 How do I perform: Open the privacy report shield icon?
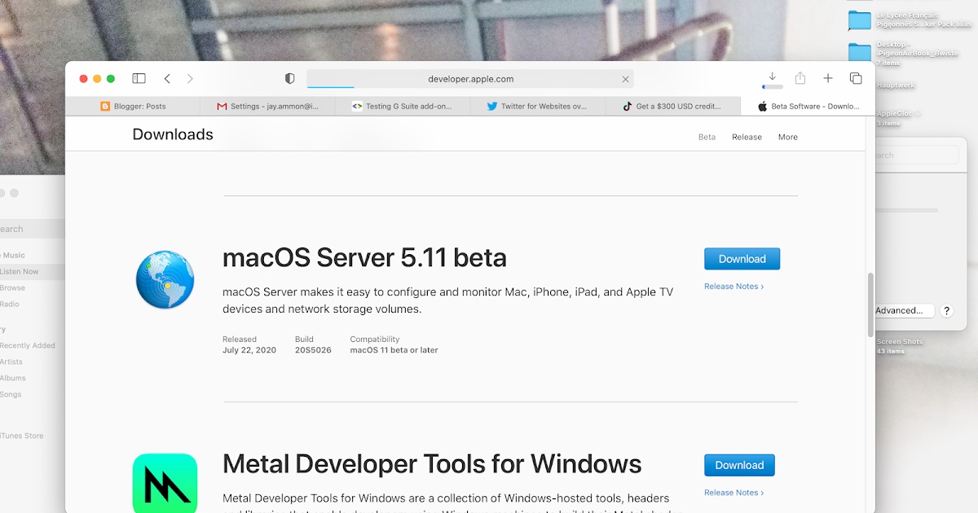coord(289,79)
